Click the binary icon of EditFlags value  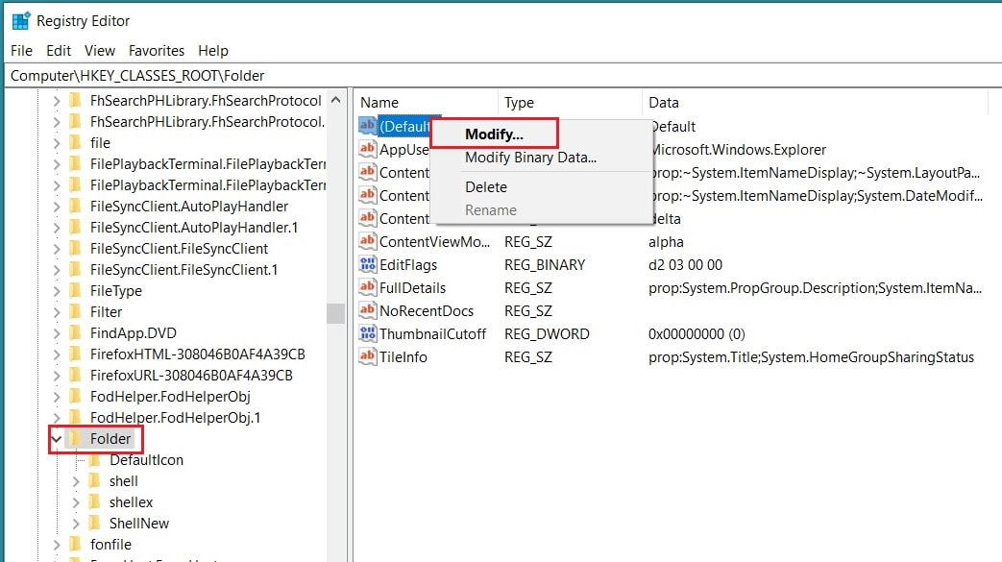point(367,264)
